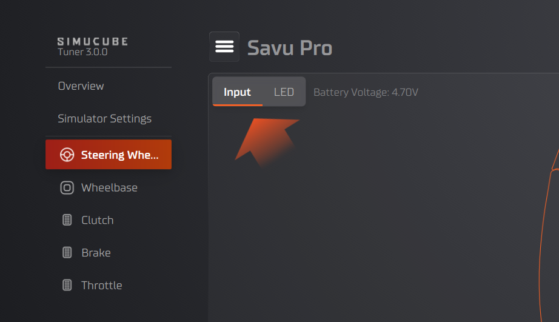Navigate to the Brake label
Screen dimensions: 559x322
(x=96, y=253)
